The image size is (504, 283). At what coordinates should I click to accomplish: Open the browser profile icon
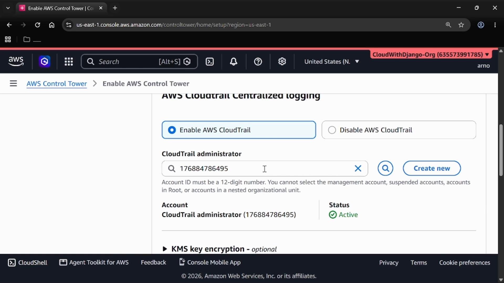coord(481,25)
